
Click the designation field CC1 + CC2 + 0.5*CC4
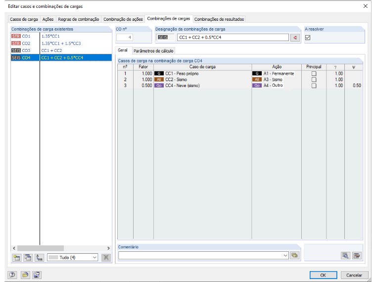point(233,38)
